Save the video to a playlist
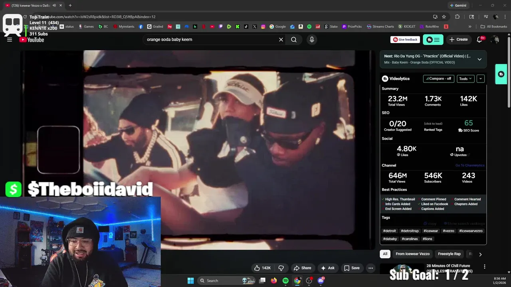The image size is (511, 287). click(352, 268)
